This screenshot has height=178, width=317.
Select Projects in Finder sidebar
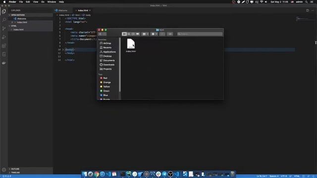coord(107,69)
